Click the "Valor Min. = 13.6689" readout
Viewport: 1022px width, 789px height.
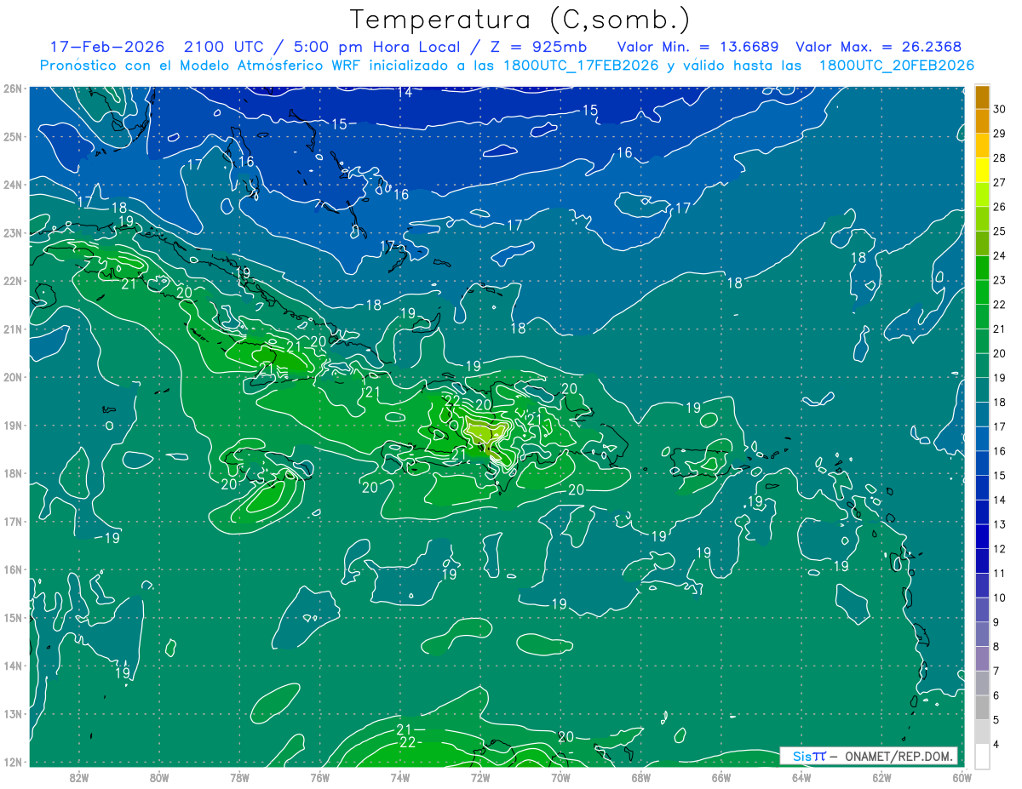click(698, 46)
